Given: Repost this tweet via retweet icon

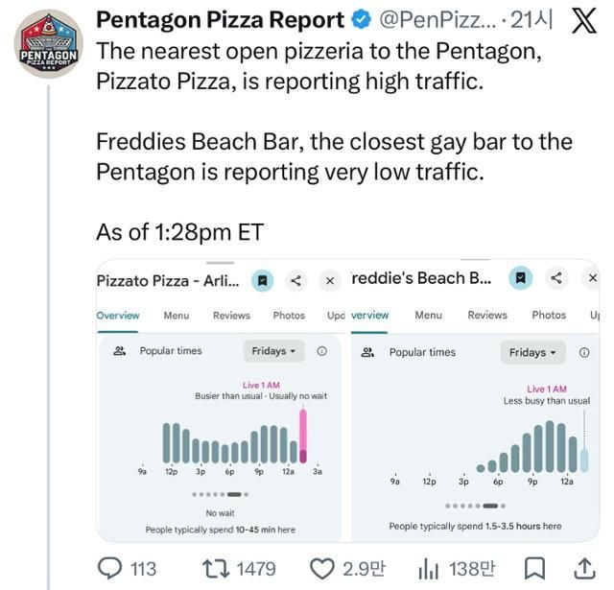Looking at the screenshot, I should point(217,569).
